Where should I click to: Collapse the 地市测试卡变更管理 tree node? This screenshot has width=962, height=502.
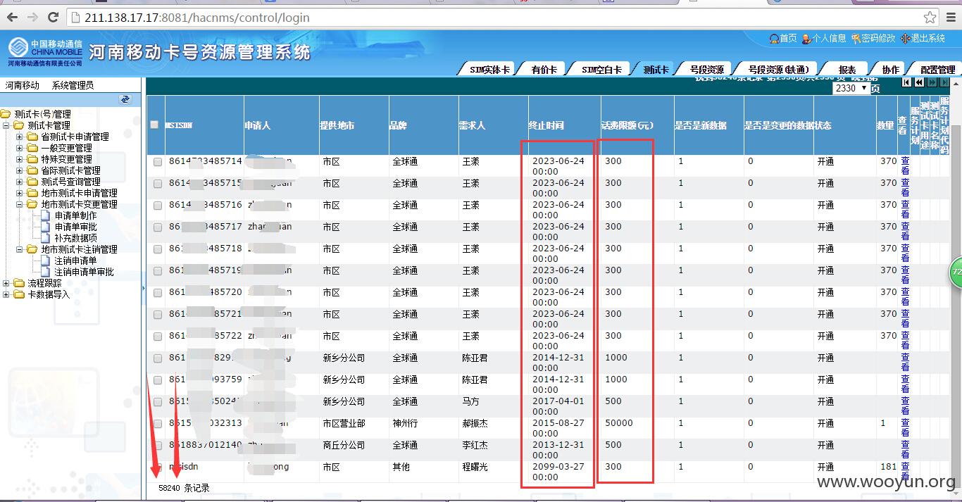point(19,204)
